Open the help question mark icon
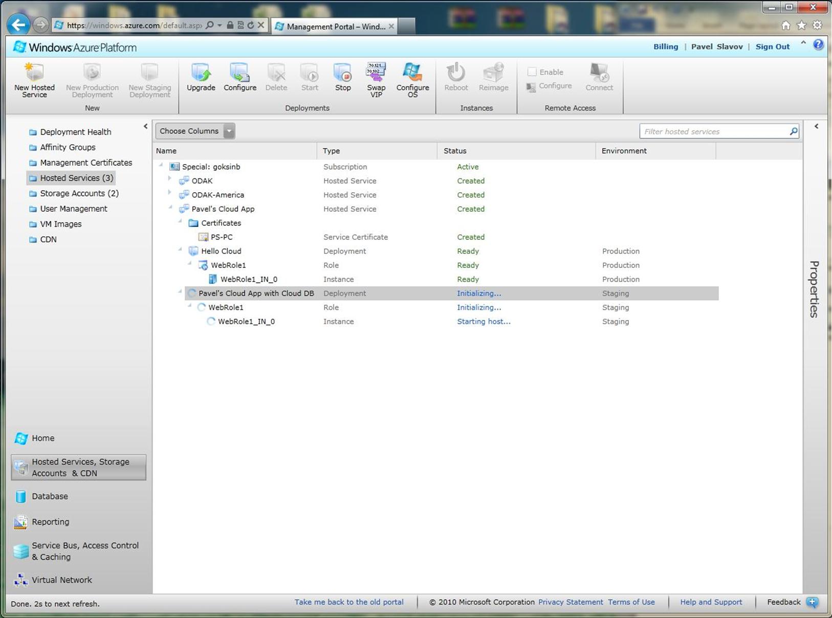The width and height of the screenshot is (832, 618). 818,44
